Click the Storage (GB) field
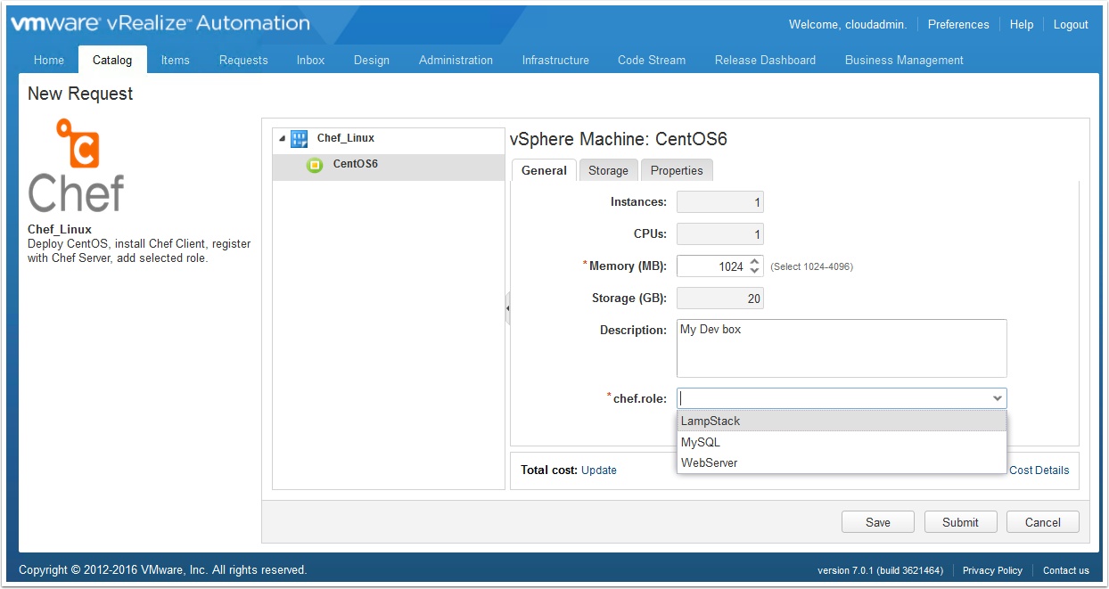Screen dimensions: 1109x589 click(720, 299)
